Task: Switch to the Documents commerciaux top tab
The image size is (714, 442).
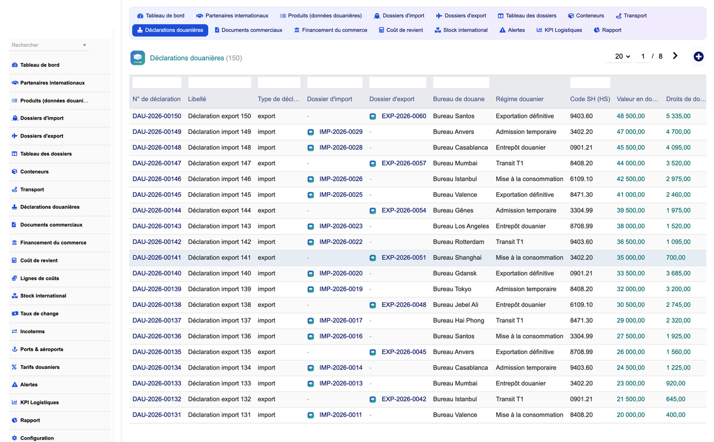Action: [248, 30]
